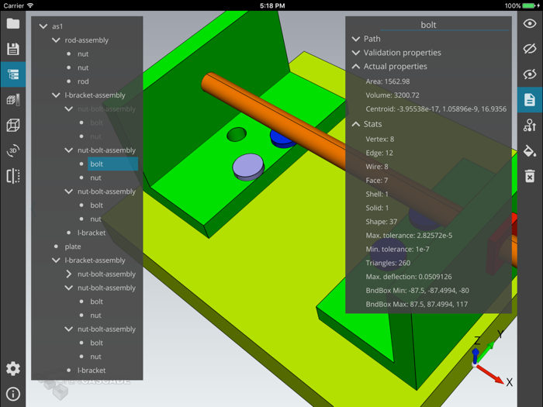543x407 pixels.
Task: Click the delete trash icon
Action: (x=530, y=176)
